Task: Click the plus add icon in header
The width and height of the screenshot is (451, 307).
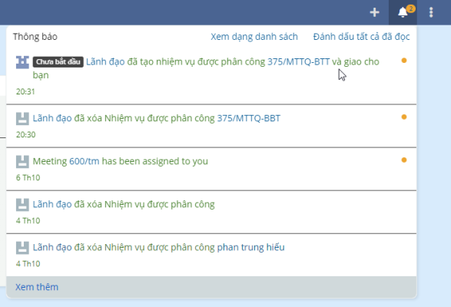Action: coord(374,12)
